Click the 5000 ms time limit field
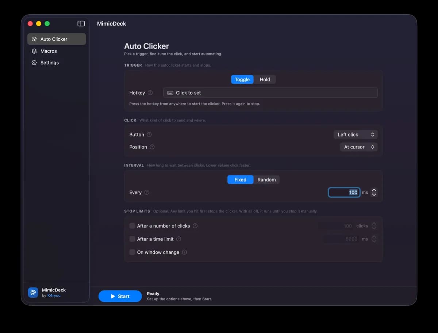This screenshot has height=333, width=438. (x=341, y=239)
